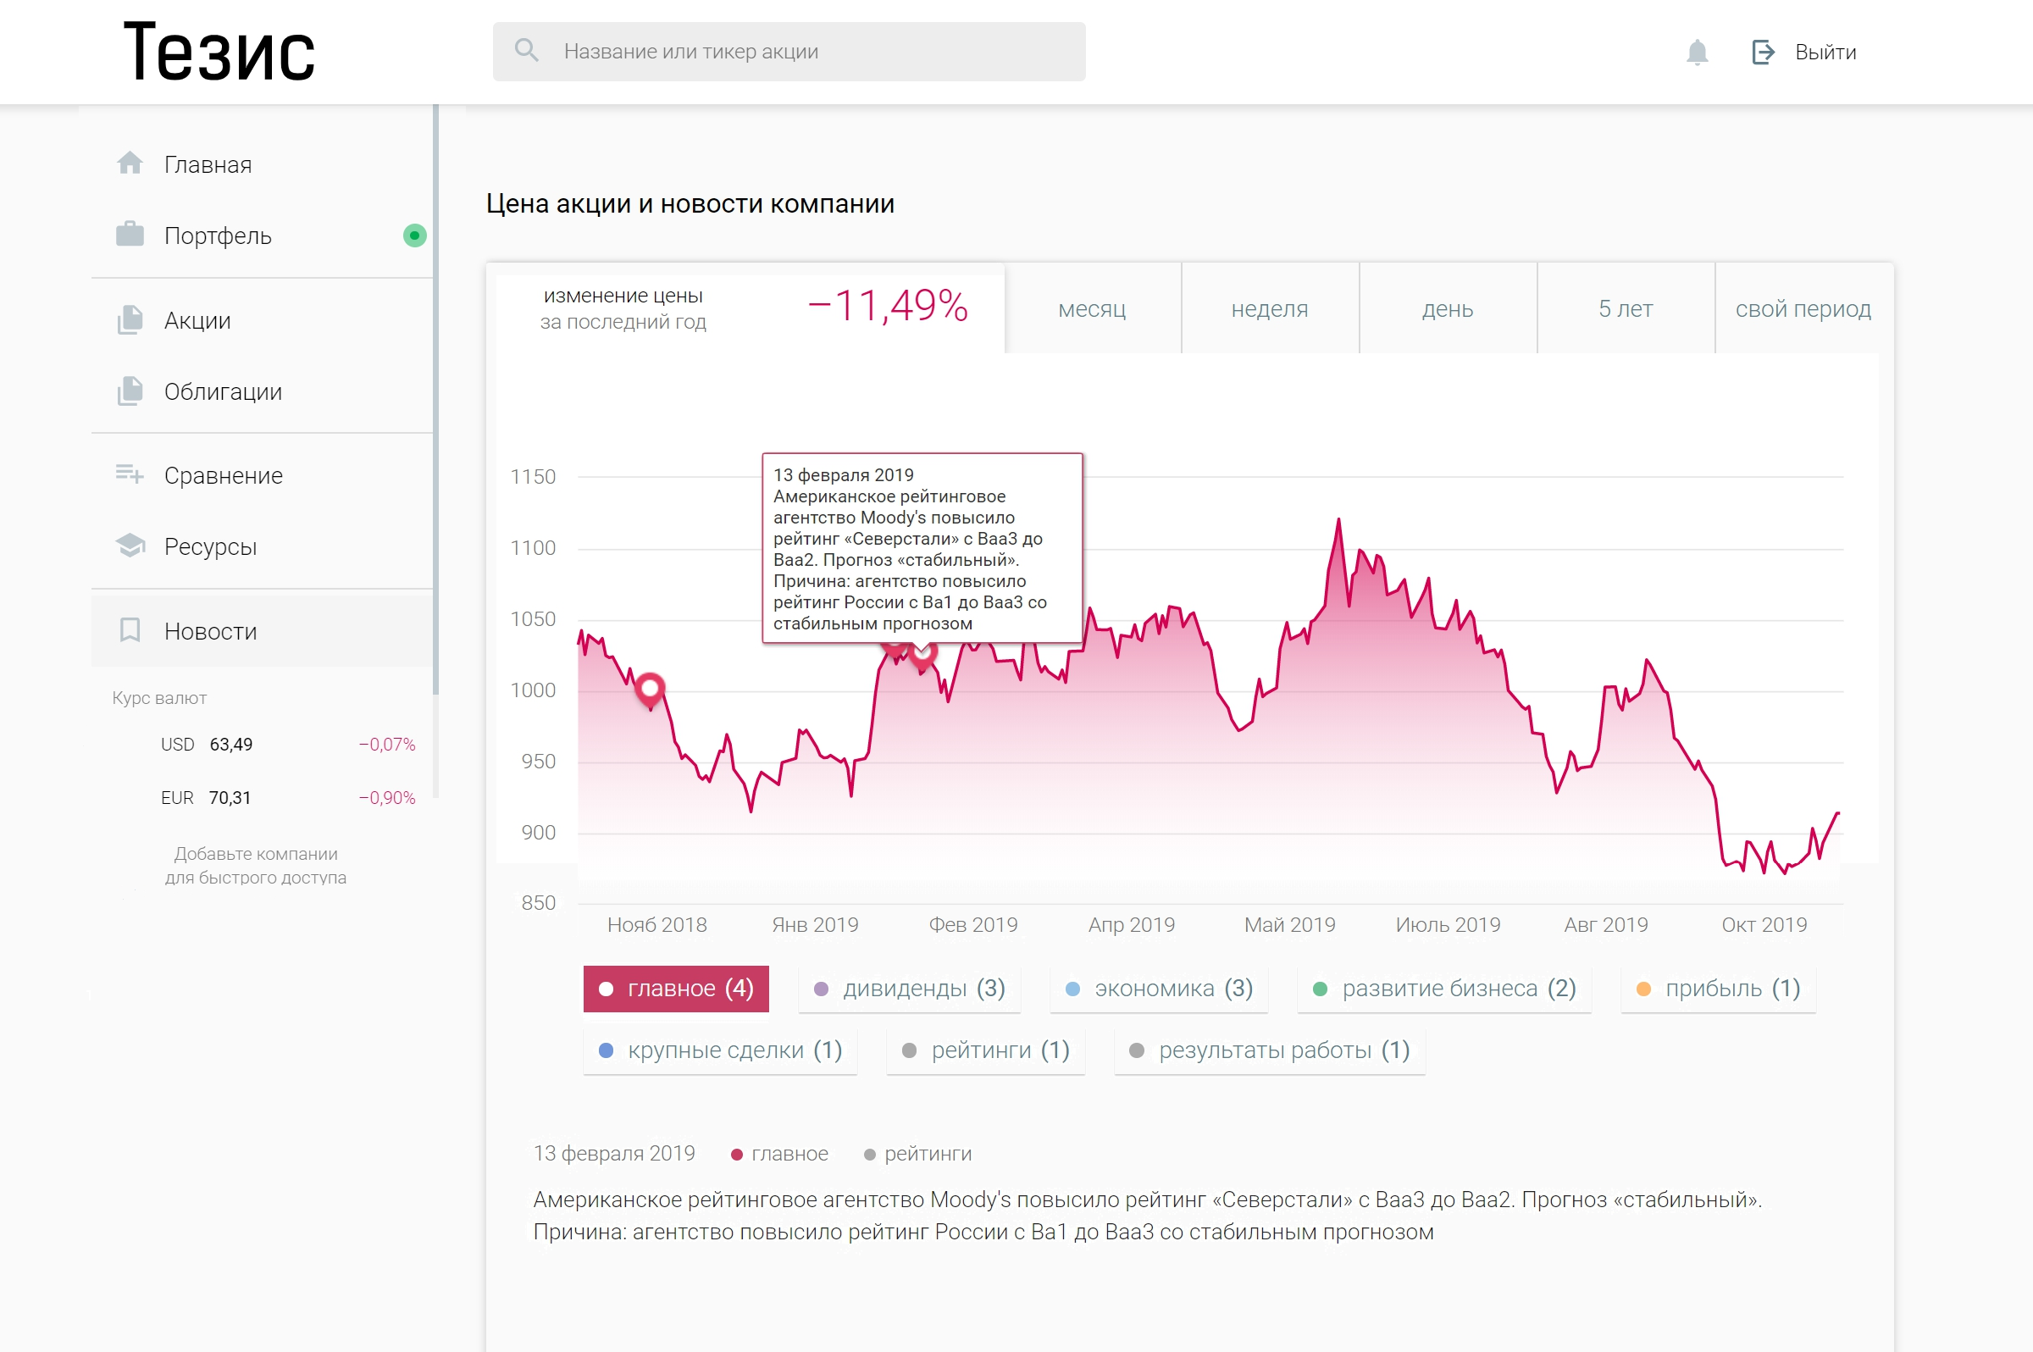Select the yearly price change tab
The width and height of the screenshot is (2033, 1352).
[x=745, y=308]
